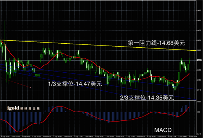The image size is (203, 138).
Task: Click the 14.80 price axis label
Action: (199, 21)
